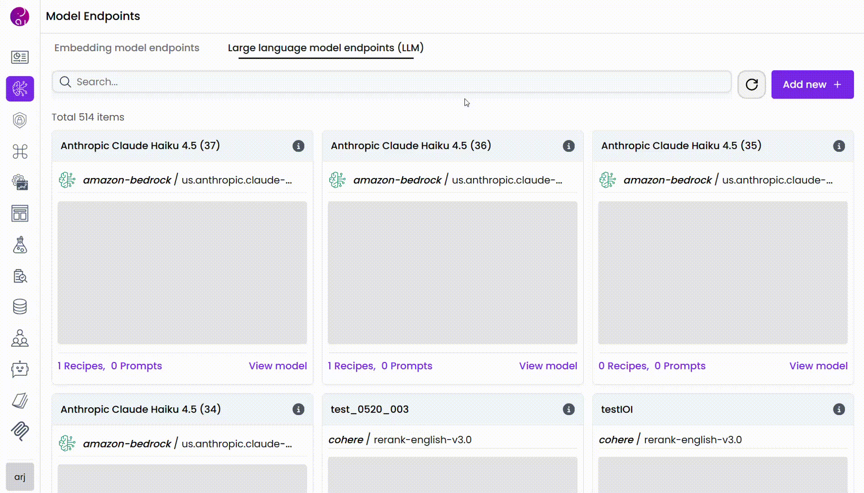
Task: Open the command-symbol sidebar icon
Action: (x=20, y=151)
